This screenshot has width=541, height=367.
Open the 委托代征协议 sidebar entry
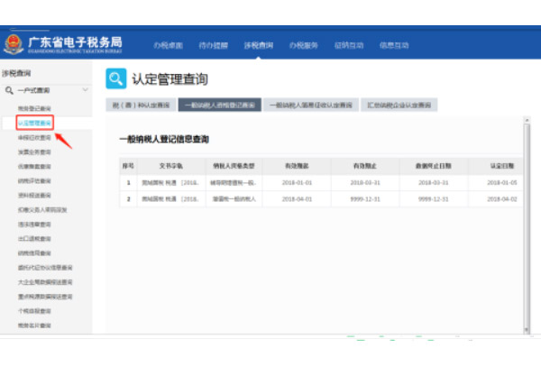pos(45,267)
